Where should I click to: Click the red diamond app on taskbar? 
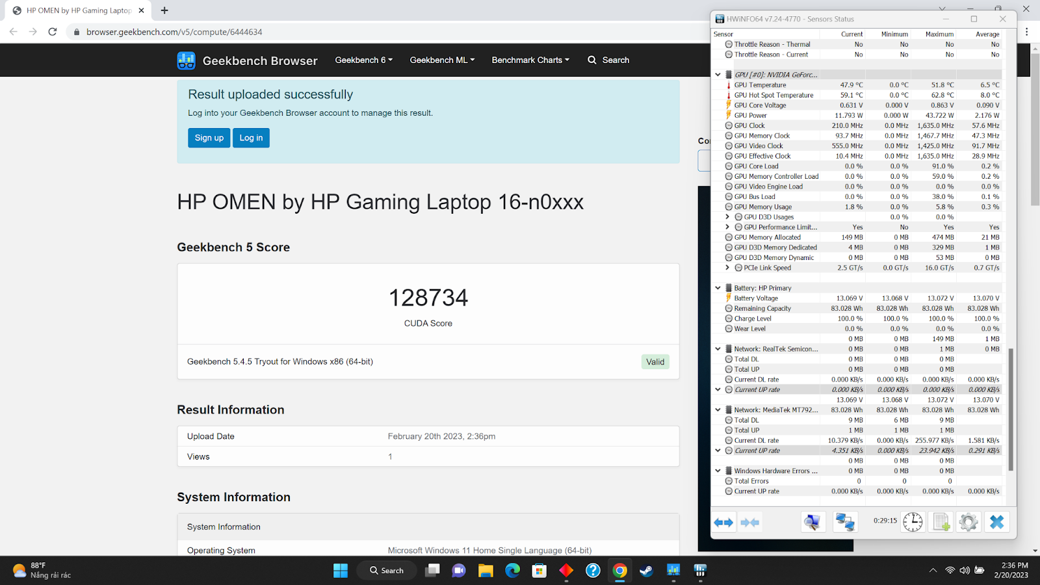click(566, 571)
